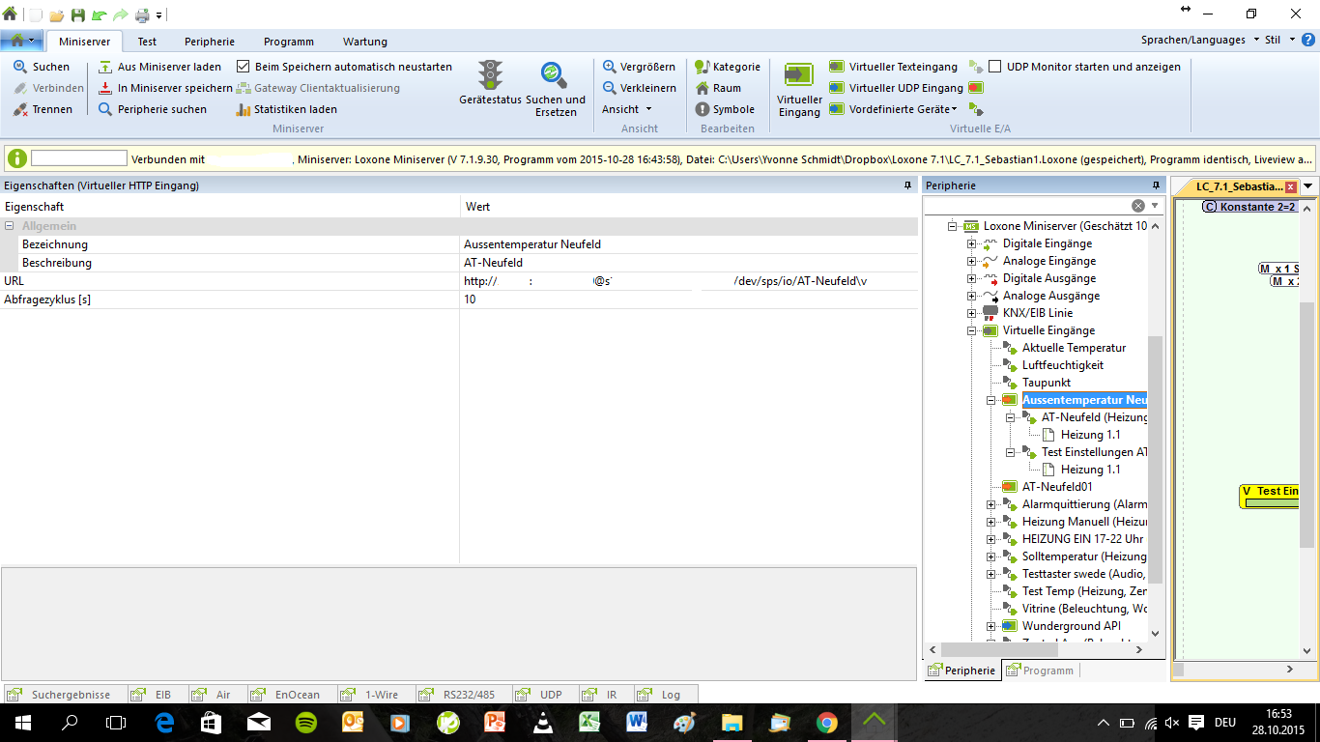Add a Virtueller Texteingang
The width and height of the screenshot is (1320, 742).
click(837, 67)
